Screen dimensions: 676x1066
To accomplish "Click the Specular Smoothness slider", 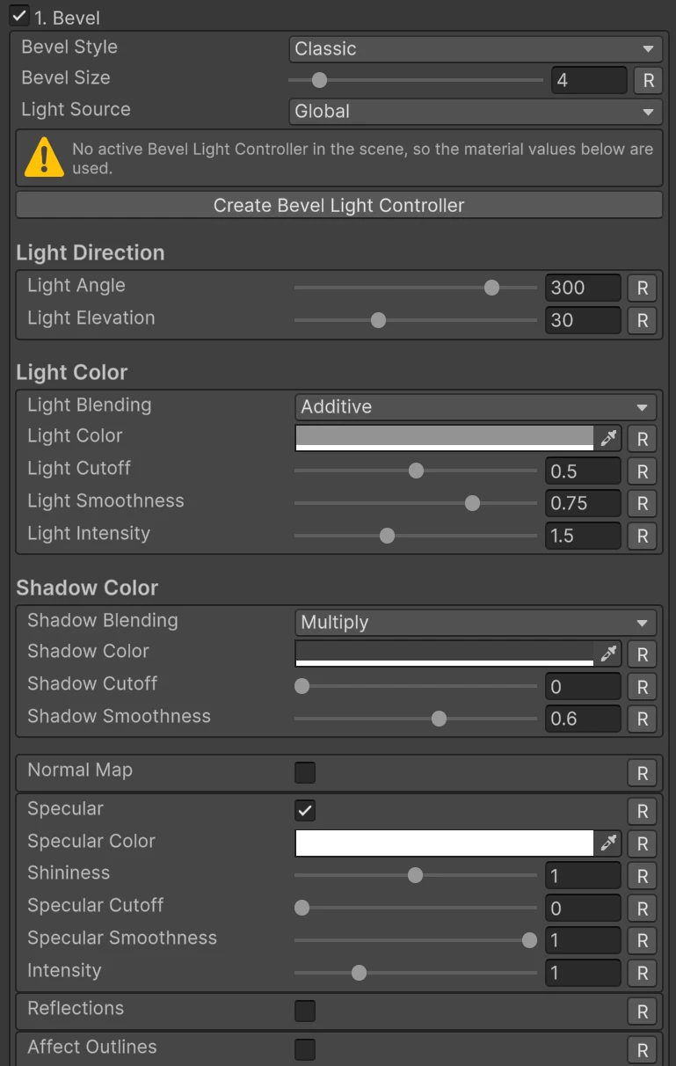I will (416, 940).
